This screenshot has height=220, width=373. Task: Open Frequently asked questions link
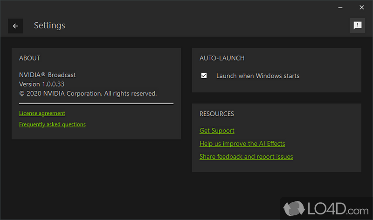[52, 124]
